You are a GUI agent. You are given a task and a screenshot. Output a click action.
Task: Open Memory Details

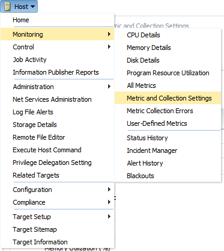tap(149, 48)
